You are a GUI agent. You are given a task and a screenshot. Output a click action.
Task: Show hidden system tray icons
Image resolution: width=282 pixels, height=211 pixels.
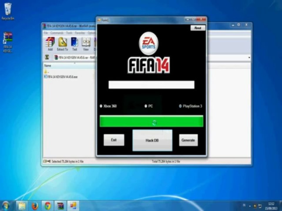250,206
